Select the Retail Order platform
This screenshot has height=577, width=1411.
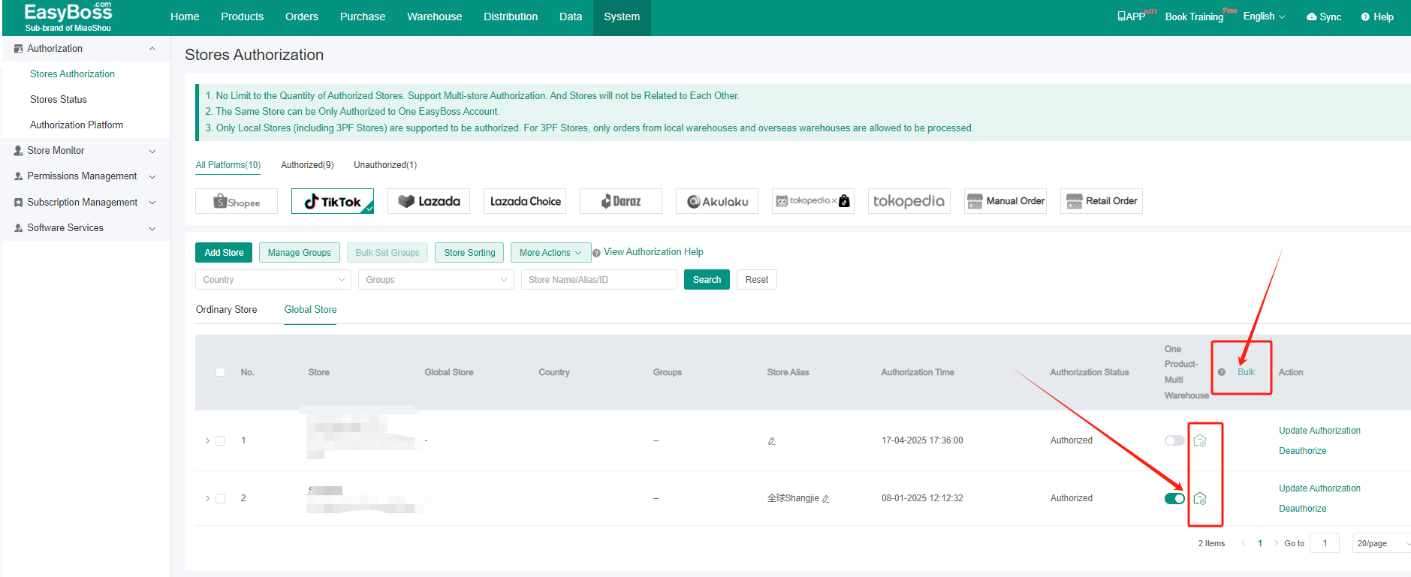tap(1102, 201)
